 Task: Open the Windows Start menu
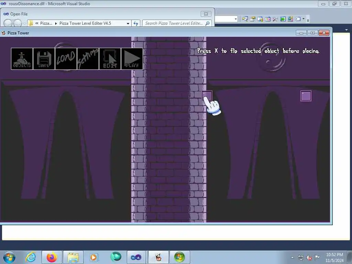click(9, 257)
